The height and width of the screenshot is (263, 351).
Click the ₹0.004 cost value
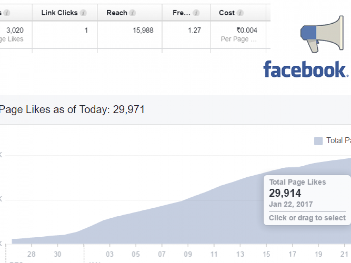(247, 30)
